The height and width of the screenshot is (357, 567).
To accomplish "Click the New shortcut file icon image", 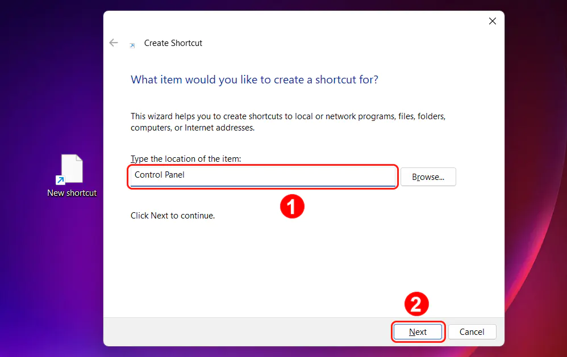I will pos(71,169).
